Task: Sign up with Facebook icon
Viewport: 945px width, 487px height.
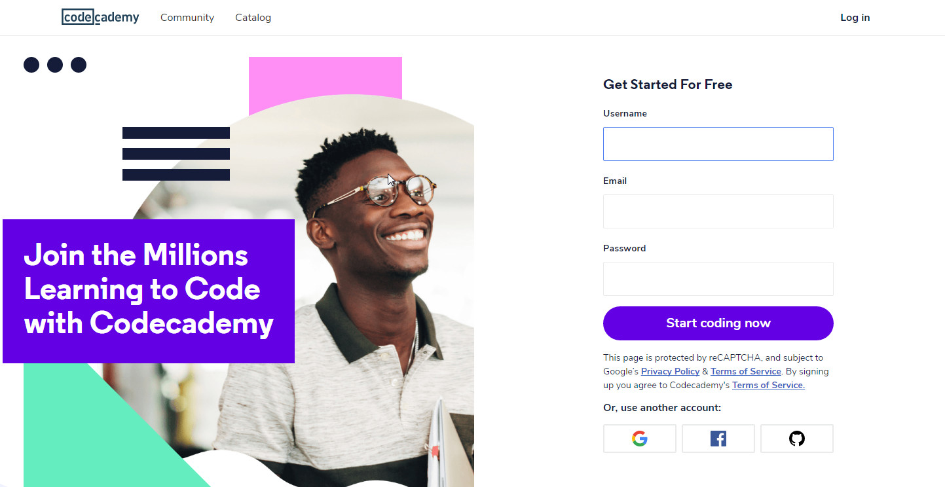Action: pyautogui.click(x=718, y=439)
